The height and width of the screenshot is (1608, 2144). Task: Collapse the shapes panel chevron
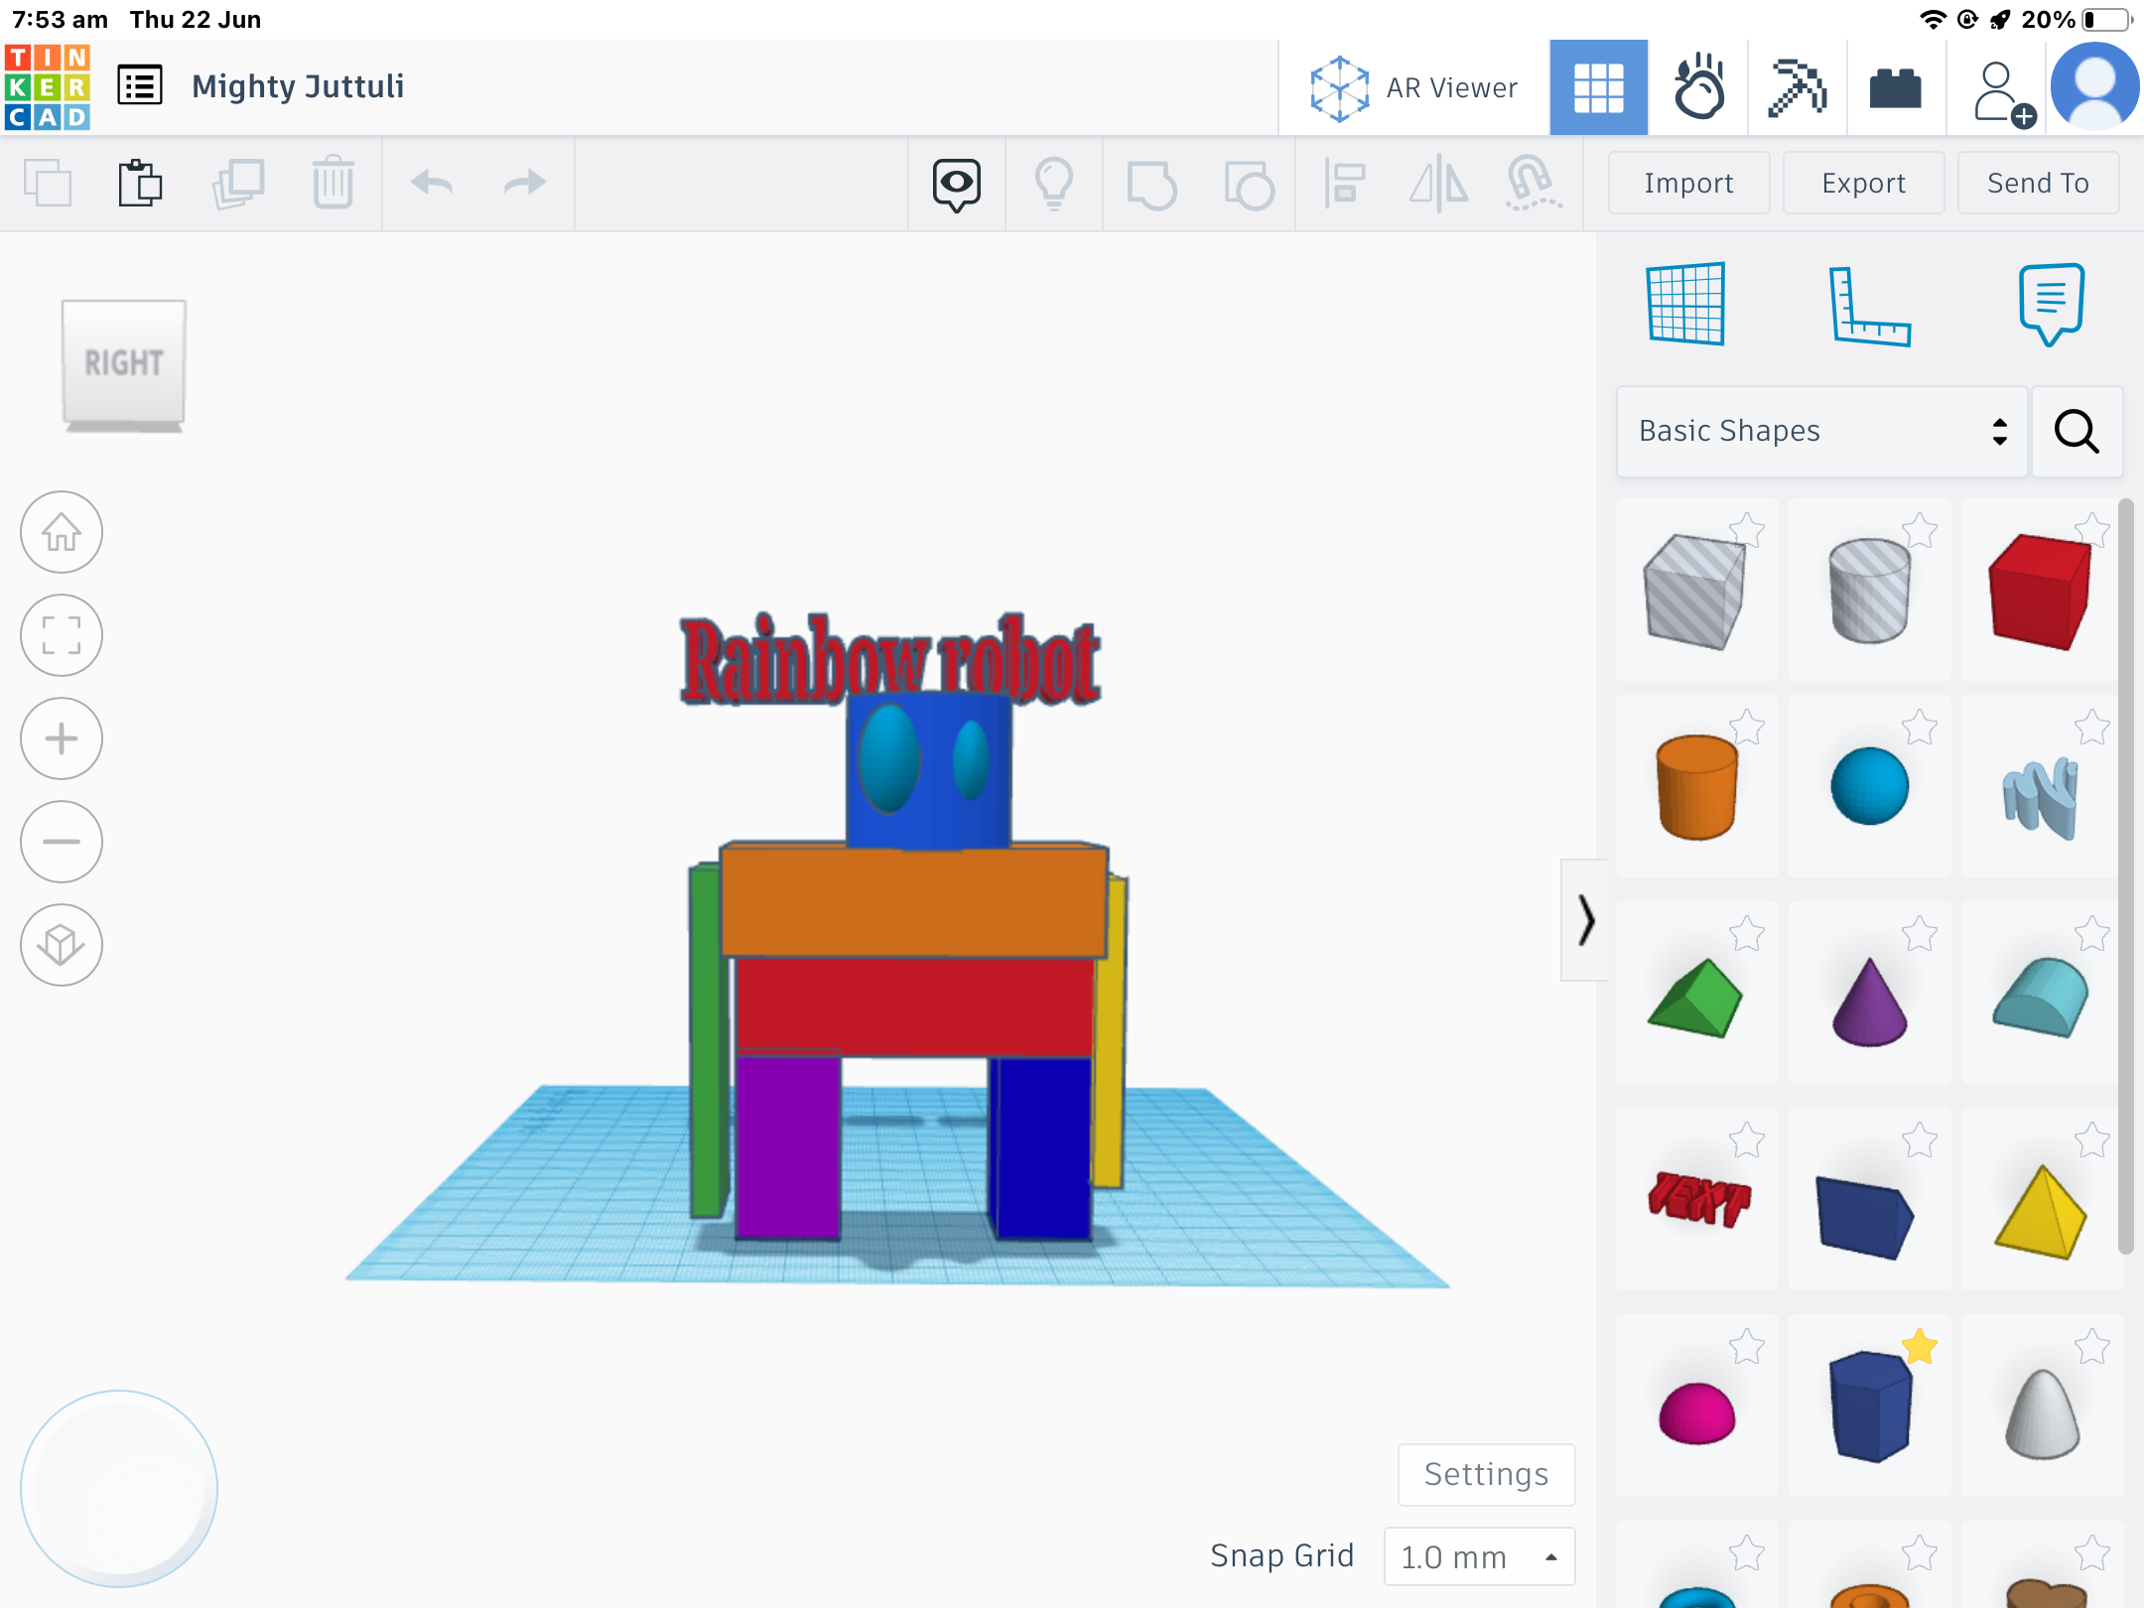pos(1585,920)
